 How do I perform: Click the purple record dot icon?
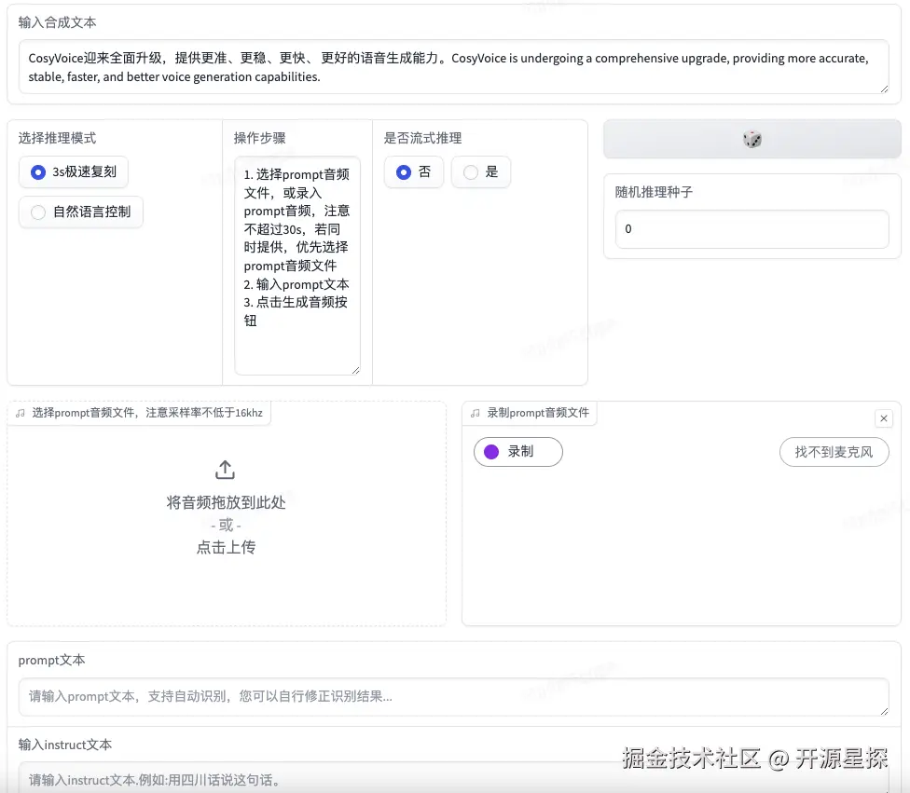tap(491, 452)
